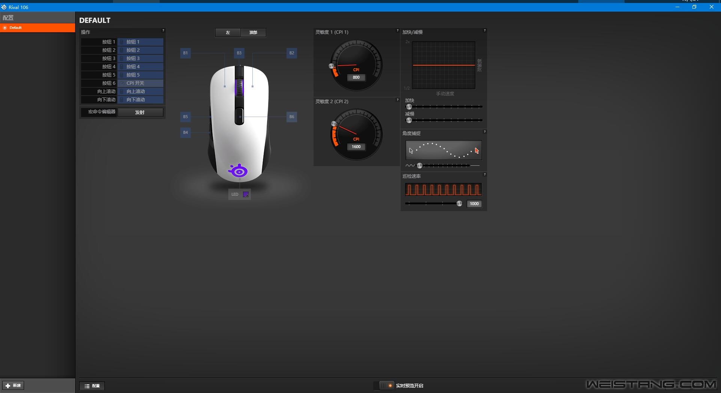721x393 pixels.
Task: Open the 按钮 1 action dropdown
Action: [x=140, y=42]
